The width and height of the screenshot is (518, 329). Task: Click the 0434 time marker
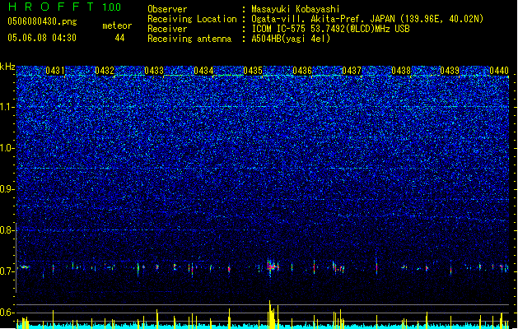pos(203,71)
